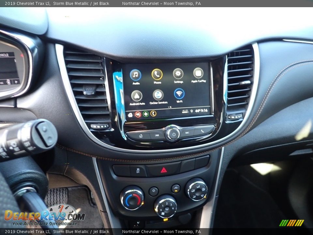313x235 pixels.
Task: Toggle the air recirculation button
Action: click(176, 188)
